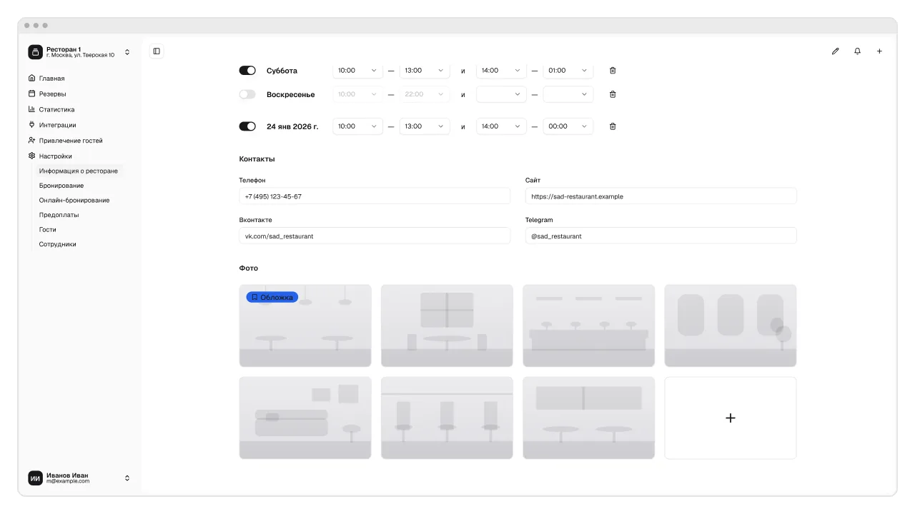915x514 pixels.
Task: Add a new photo tile
Action: click(731, 418)
